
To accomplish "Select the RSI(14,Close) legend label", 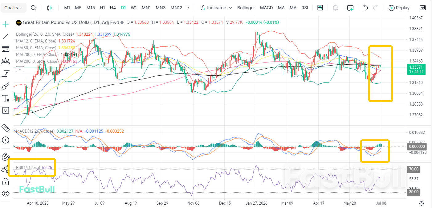I will click(28, 167).
